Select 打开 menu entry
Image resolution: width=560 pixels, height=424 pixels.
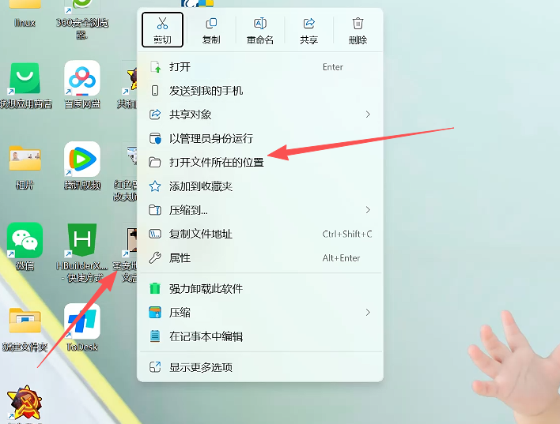click(x=260, y=67)
